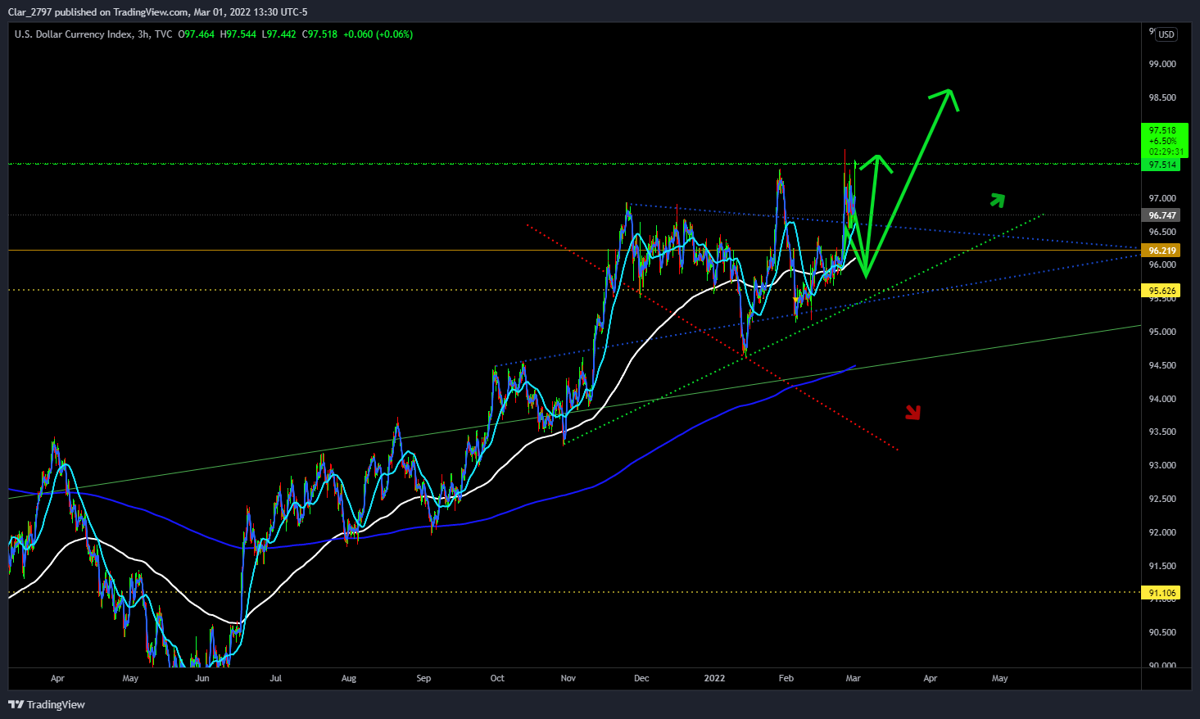This screenshot has width=1200, height=719.
Task: Click the Sep label on time axis
Action: pyautogui.click(x=423, y=678)
